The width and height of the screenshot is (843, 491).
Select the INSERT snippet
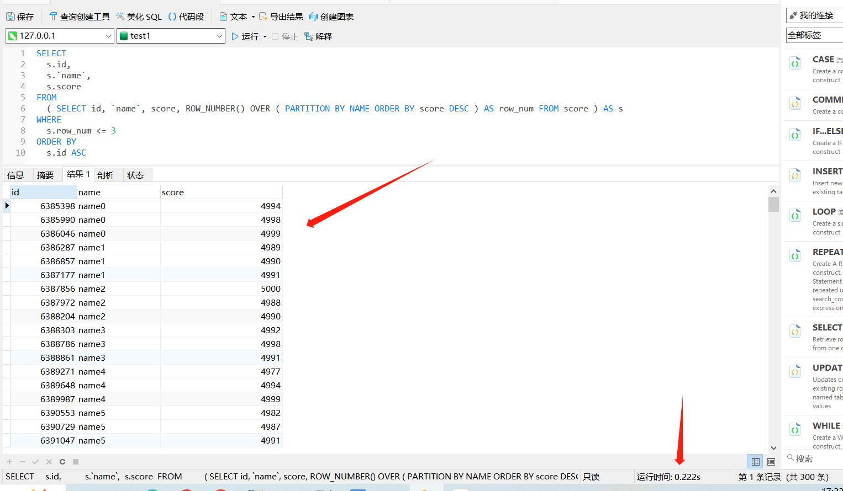click(x=813, y=181)
